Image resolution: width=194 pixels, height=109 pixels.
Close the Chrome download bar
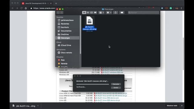coord(182,106)
